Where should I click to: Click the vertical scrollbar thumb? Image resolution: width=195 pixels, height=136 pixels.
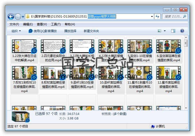point(186,43)
